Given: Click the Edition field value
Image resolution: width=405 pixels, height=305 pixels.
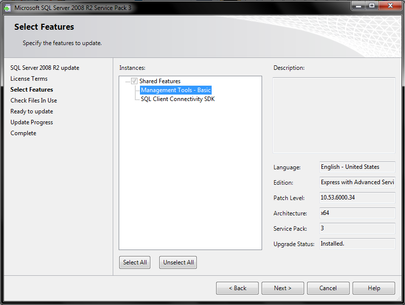Looking at the screenshot, I should coord(358,182).
